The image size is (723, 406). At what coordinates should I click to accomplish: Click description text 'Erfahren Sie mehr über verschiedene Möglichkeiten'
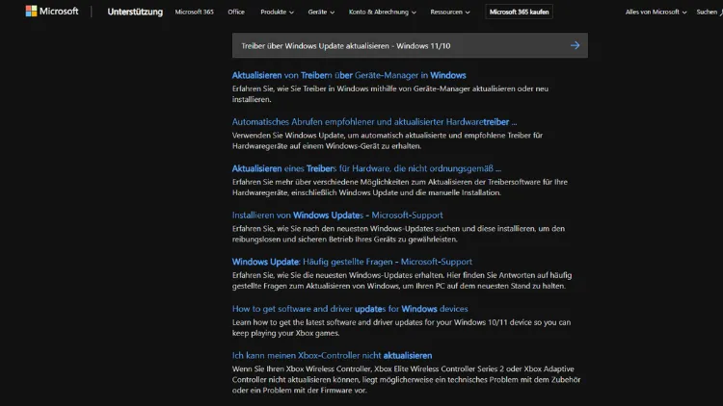pyautogui.click(x=400, y=187)
